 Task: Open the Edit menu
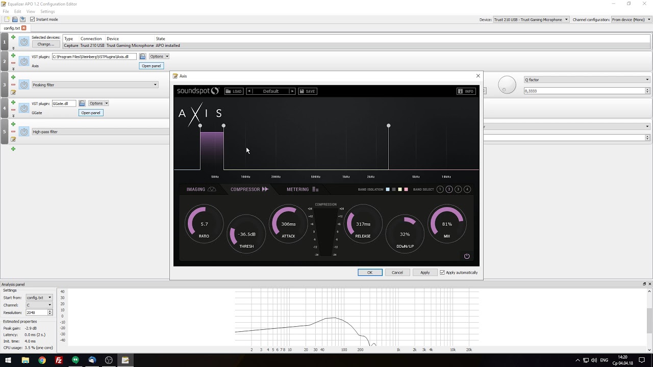point(18,11)
